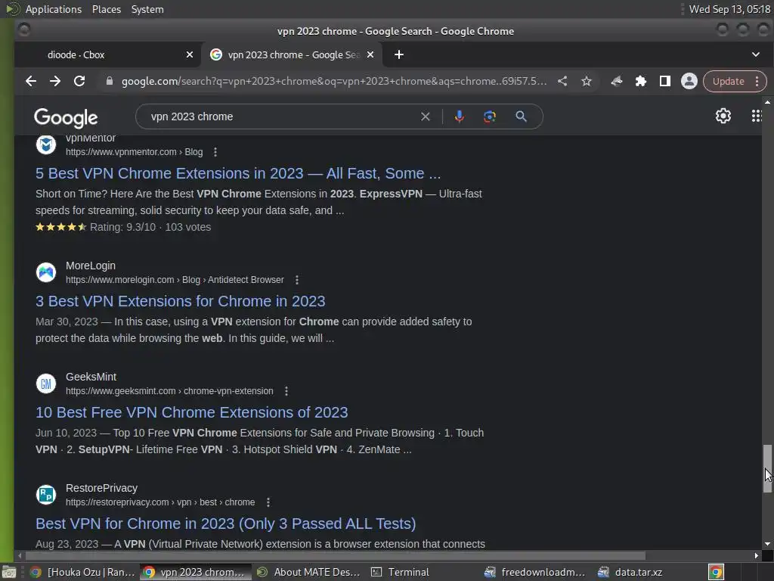
Task: Share this page from the address bar
Action: point(562,82)
